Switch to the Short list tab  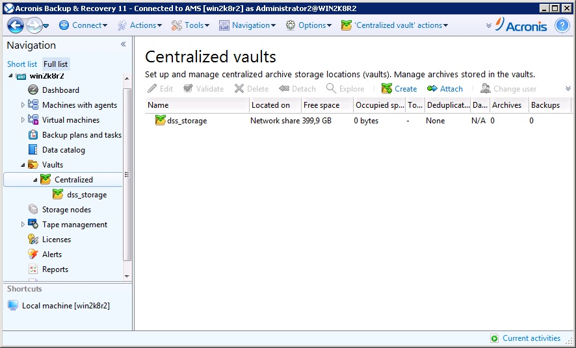(22, 64)
